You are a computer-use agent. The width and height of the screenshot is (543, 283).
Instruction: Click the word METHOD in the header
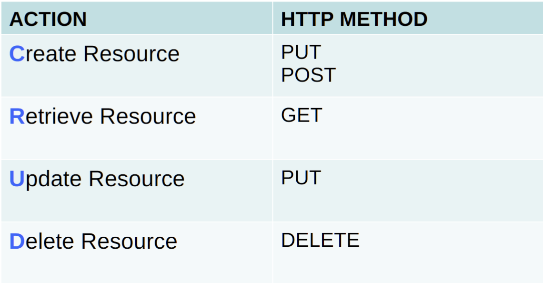[x=384, y=19]
